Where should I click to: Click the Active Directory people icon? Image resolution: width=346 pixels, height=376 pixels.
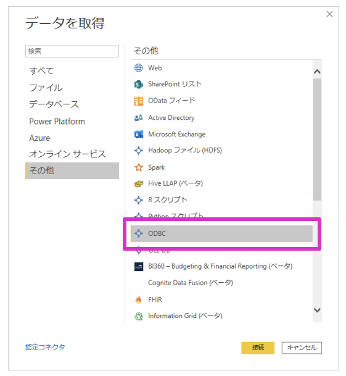pos(139,118)
